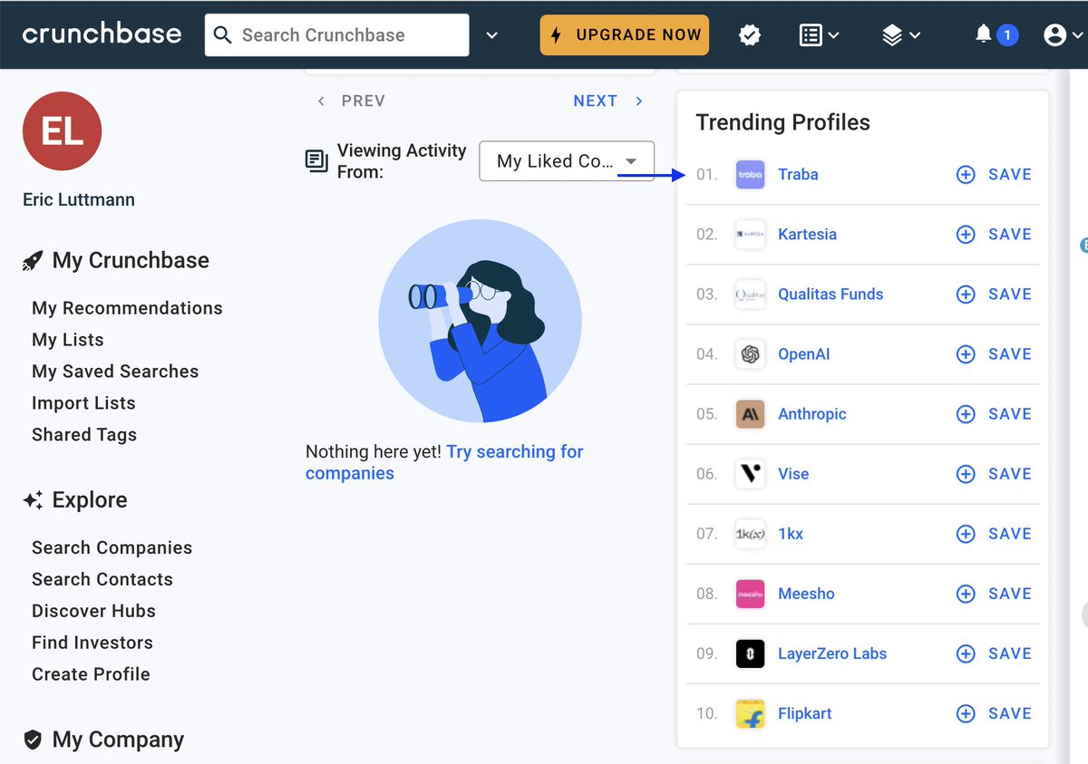Click the Qualitas Funds logo
Image resolution: width=1088 pixels, height=764 pixels.
point(750,294)
